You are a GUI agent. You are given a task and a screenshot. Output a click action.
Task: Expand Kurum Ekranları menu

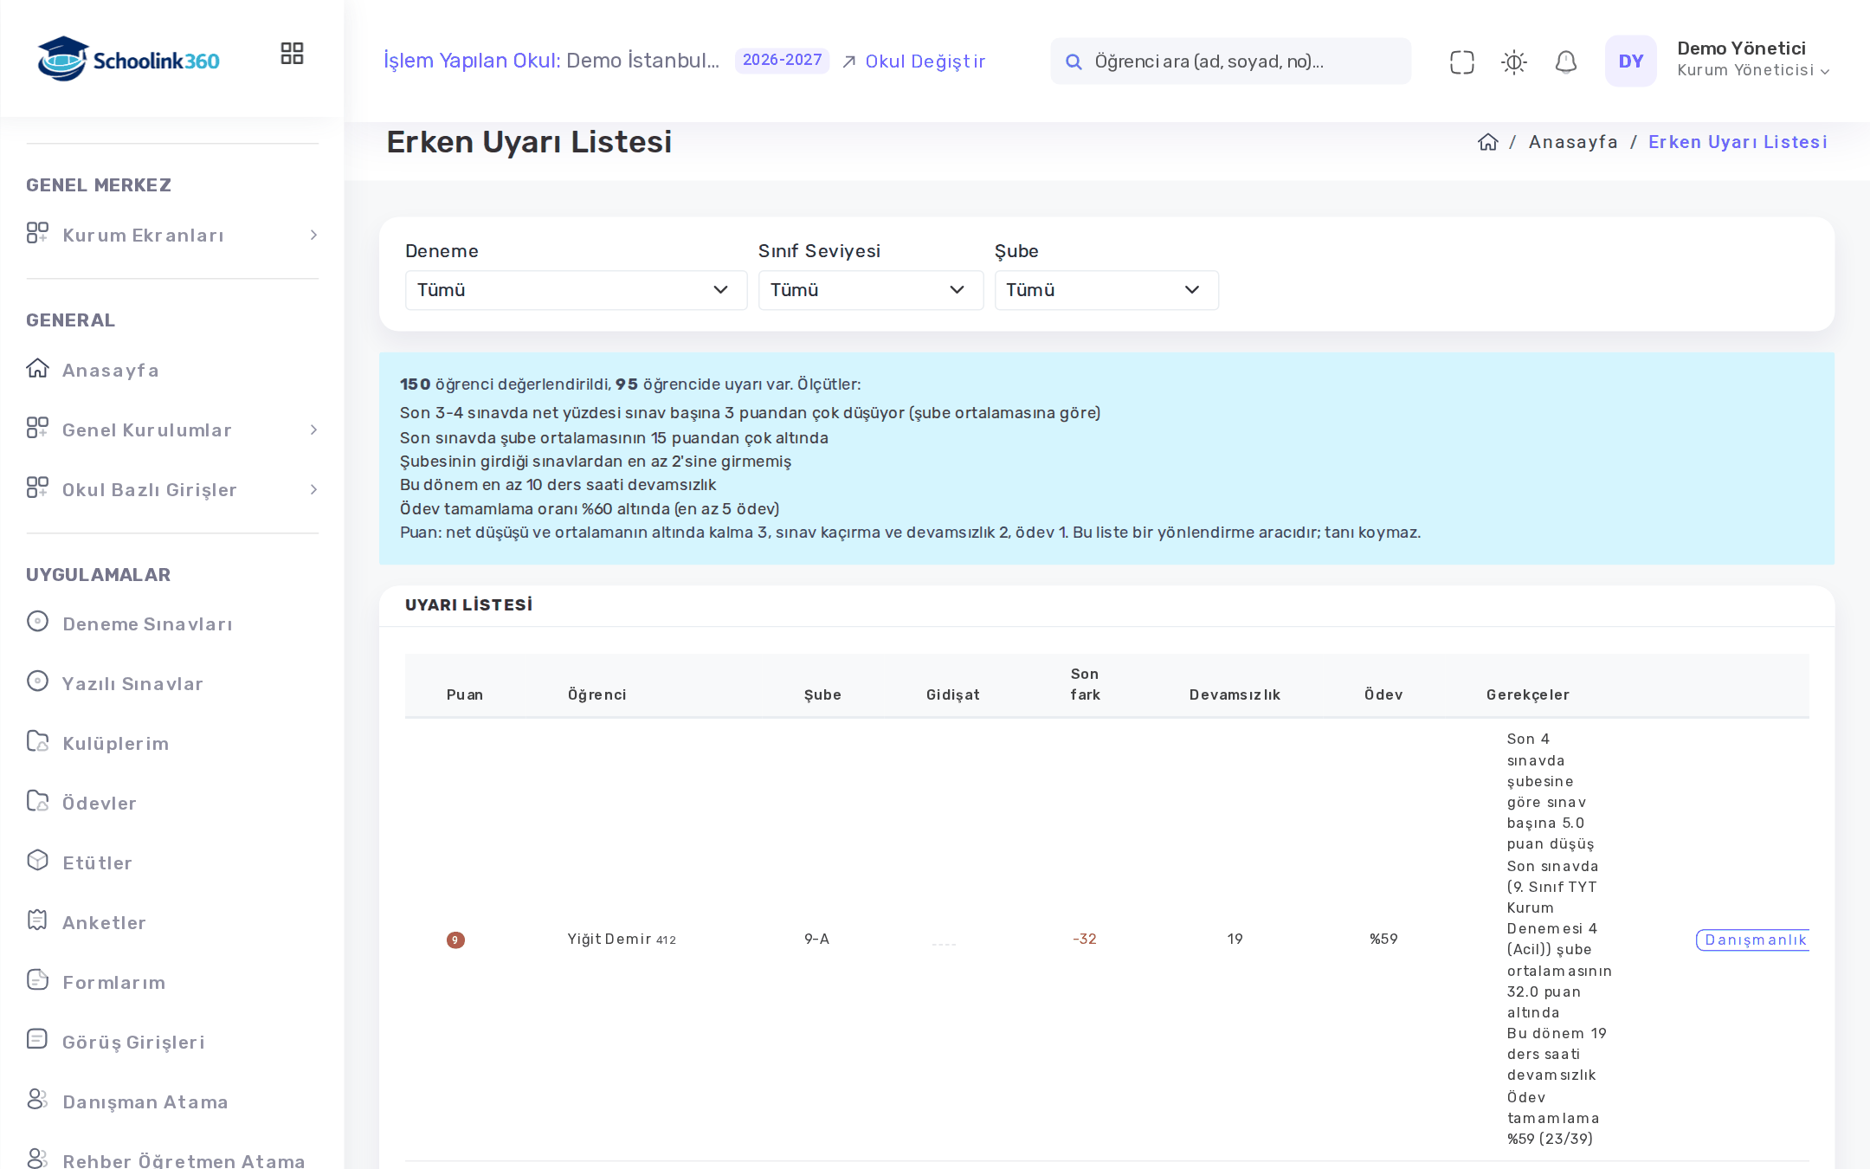(x=172, y=235)
